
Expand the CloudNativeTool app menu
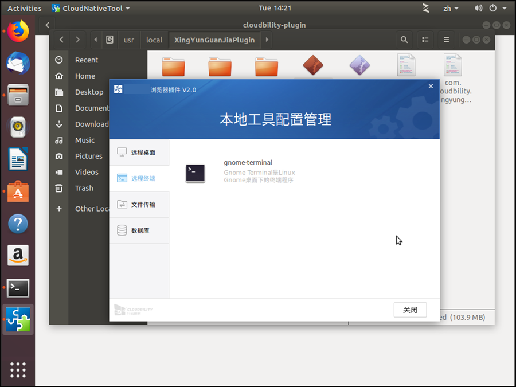click(91, 8)
